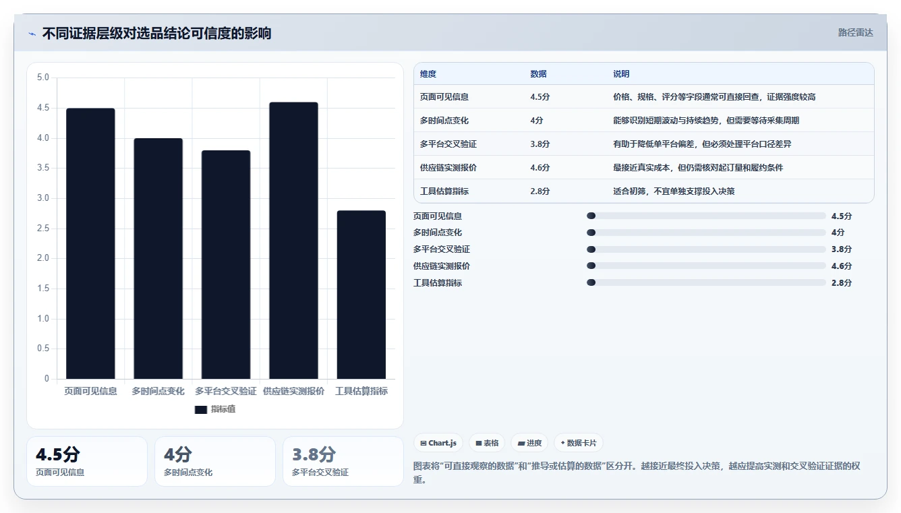Open the 4分 多时间点变化 data card
Viewport: 901px width, 513px height.
coord(215,461)
